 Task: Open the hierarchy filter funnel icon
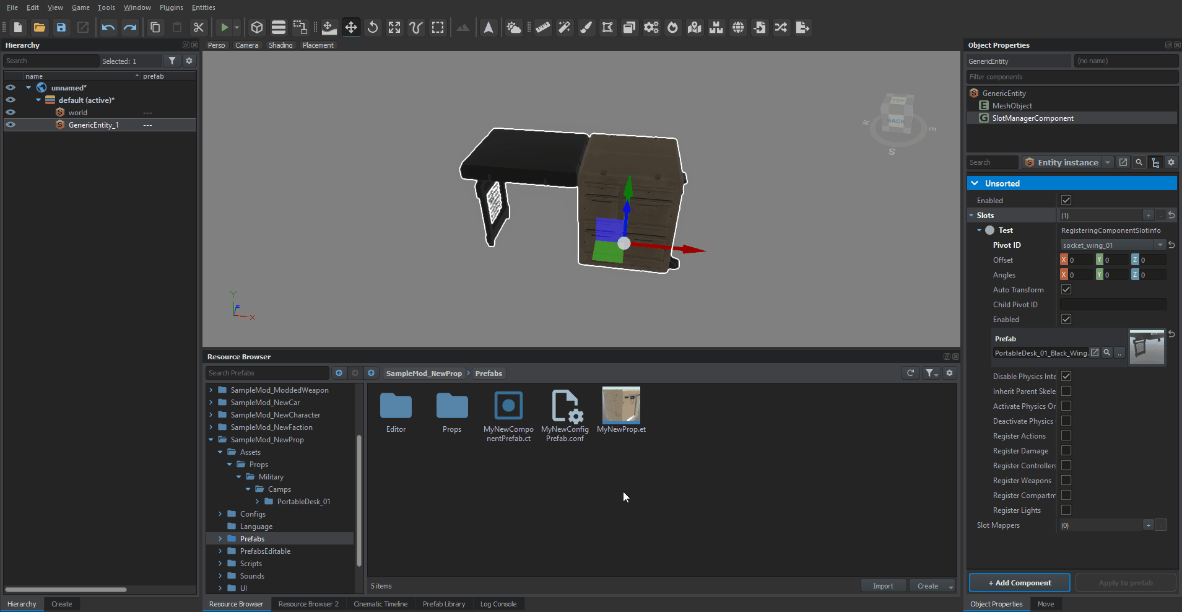click(x=172, y=61)
